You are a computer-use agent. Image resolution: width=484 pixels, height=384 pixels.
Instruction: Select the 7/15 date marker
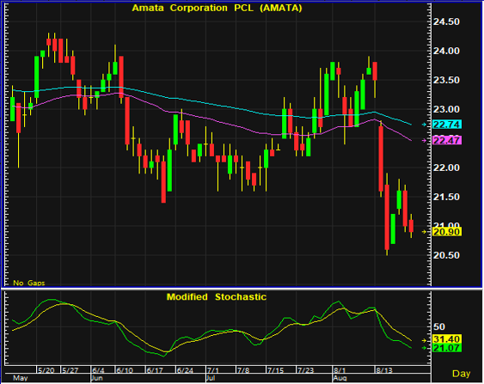click(275, 370)
